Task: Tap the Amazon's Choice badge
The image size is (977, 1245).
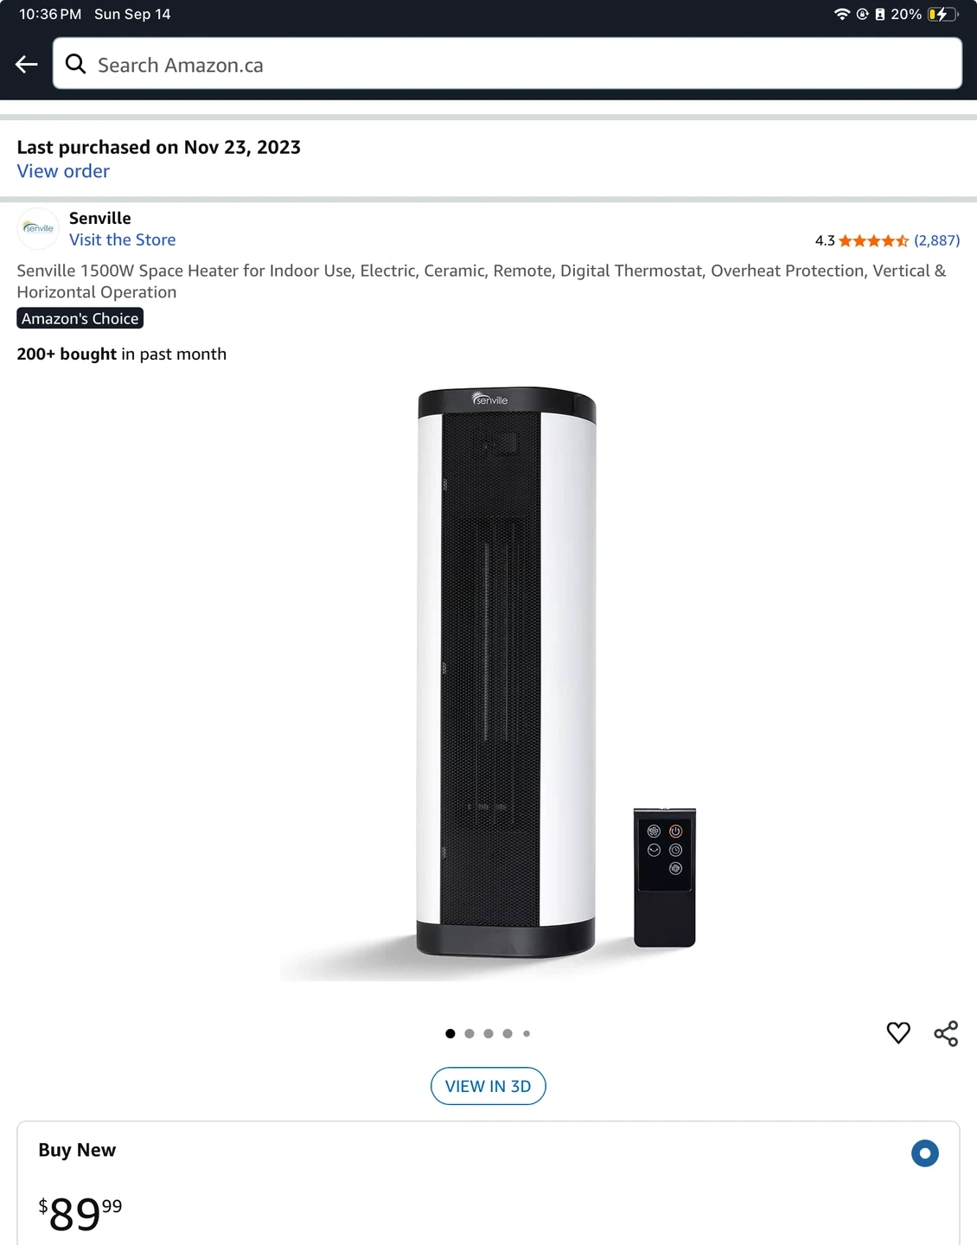Action: point(80,318)
